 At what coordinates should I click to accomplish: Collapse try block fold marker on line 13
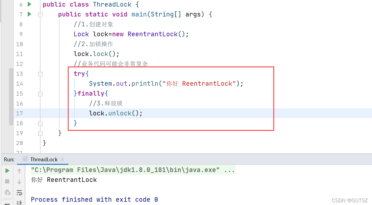[40, 74]
